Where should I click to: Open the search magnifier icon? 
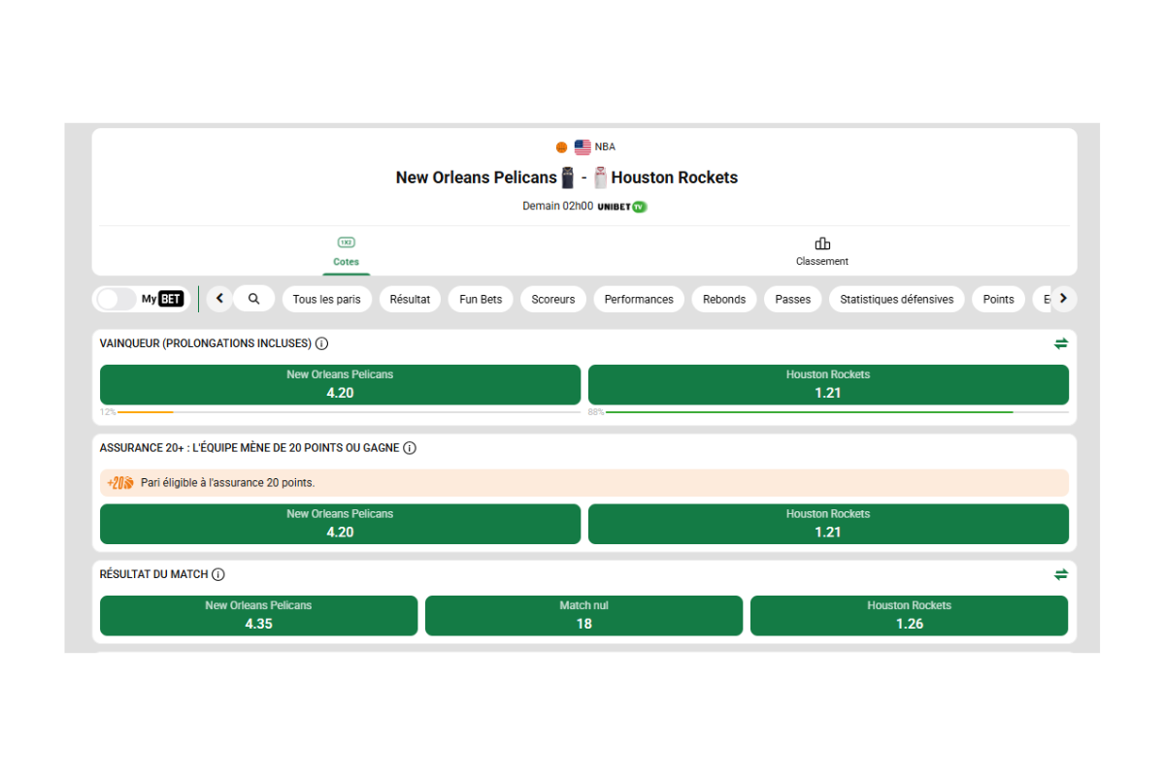253,299
